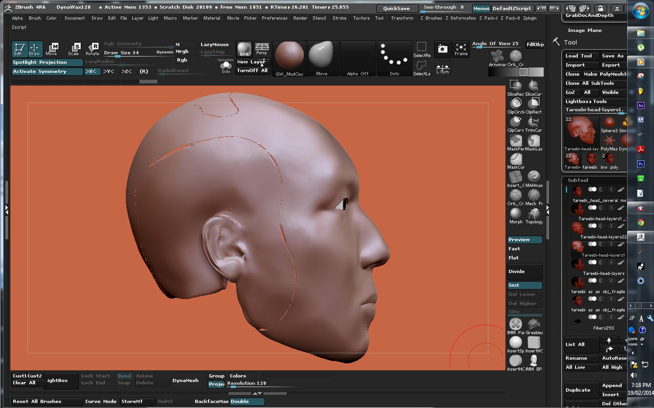Activate the Move transform tool
654x408 pixels.
tap(52, 49)
